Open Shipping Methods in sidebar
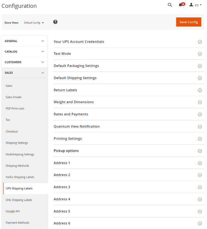Viewport: 207px width, 229px height. (x=17, y=166)
